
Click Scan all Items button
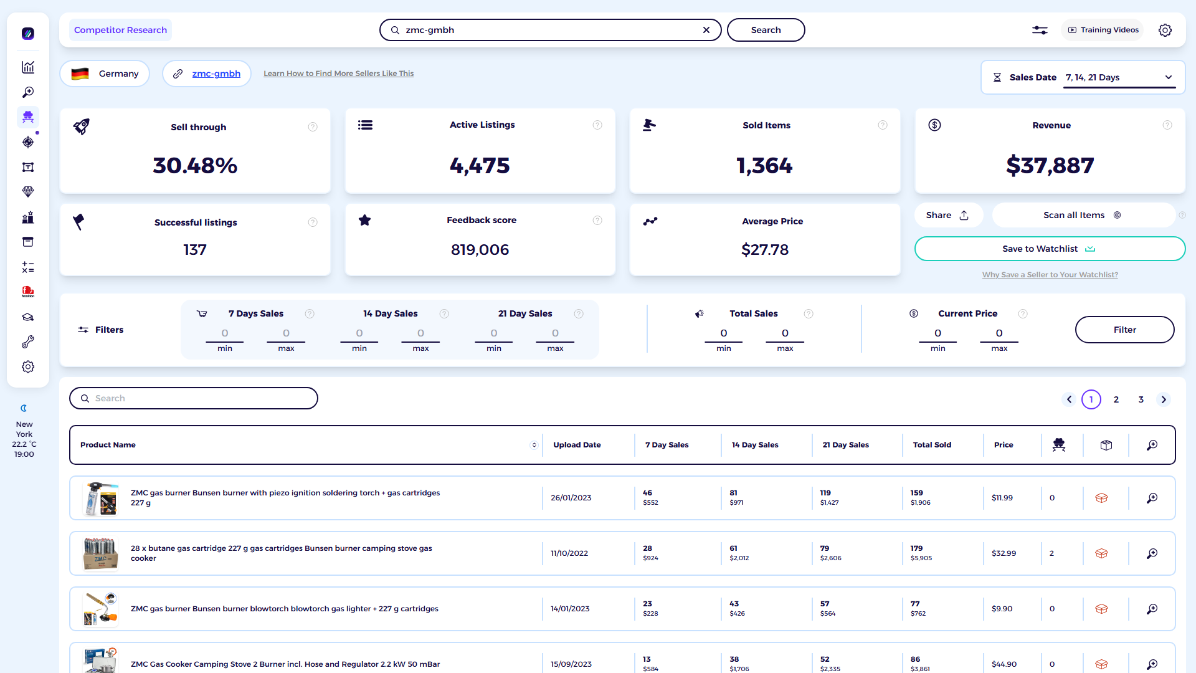click(x=1083, y=215)
